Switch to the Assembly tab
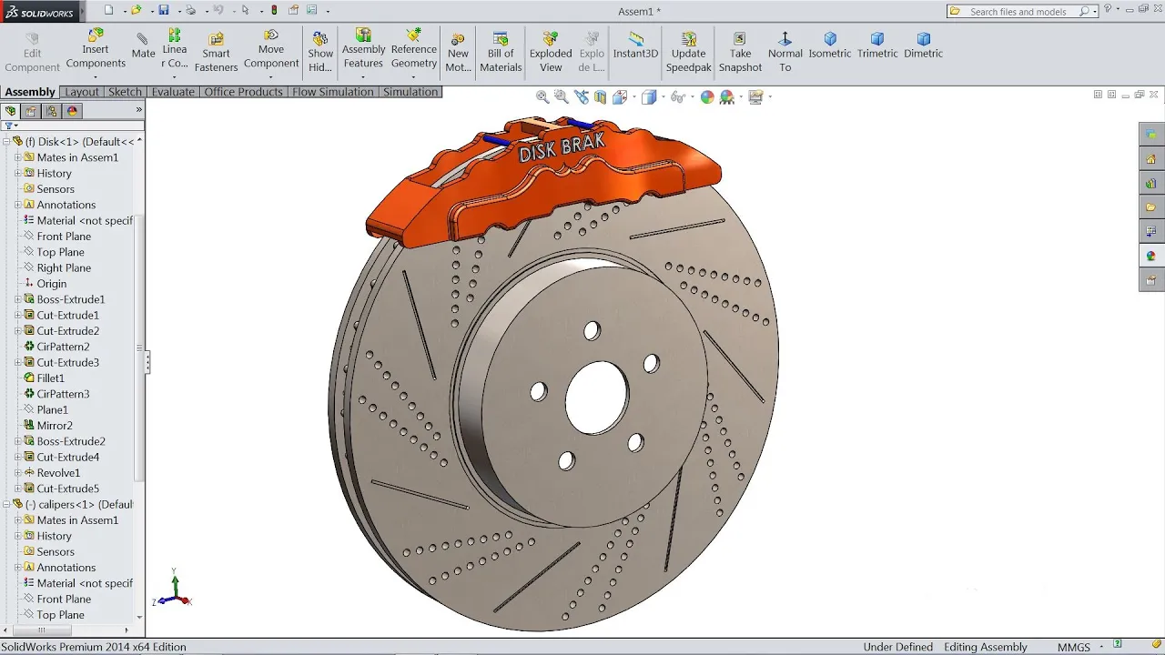Viewport: 1165px width, 655px height. tap(30, 92)
